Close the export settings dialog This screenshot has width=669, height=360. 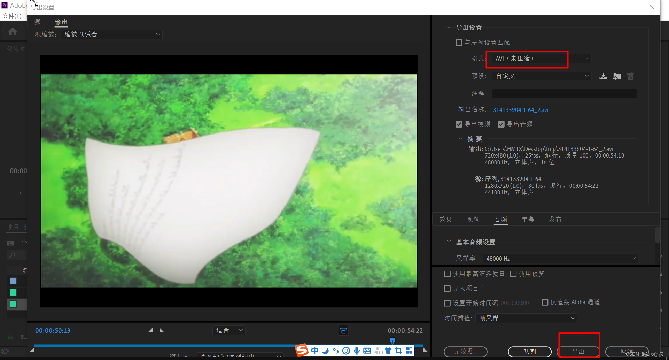652,7
